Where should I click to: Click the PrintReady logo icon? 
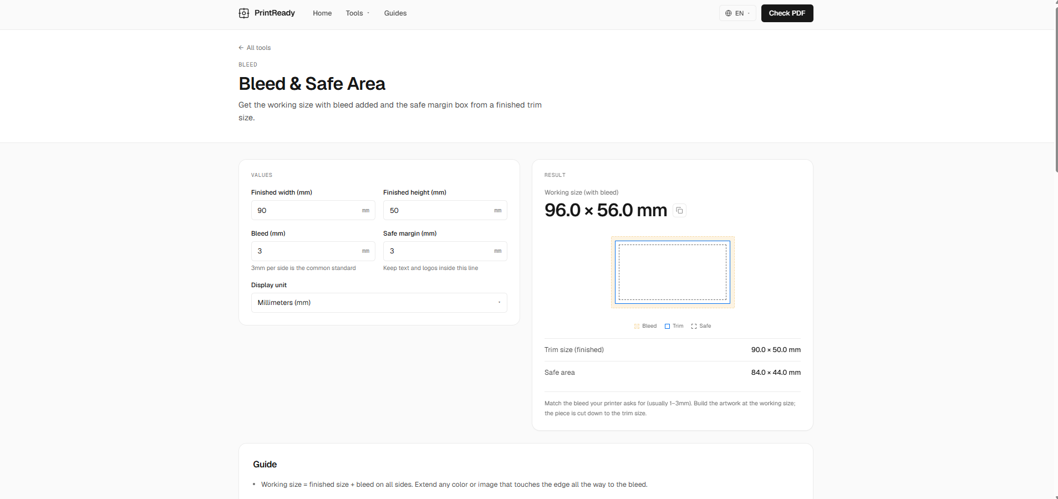coord(244,13)
